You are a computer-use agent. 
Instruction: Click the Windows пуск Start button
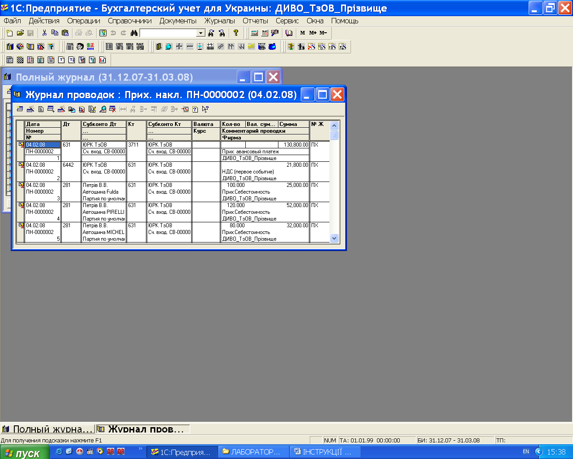(x=26, y=452)
